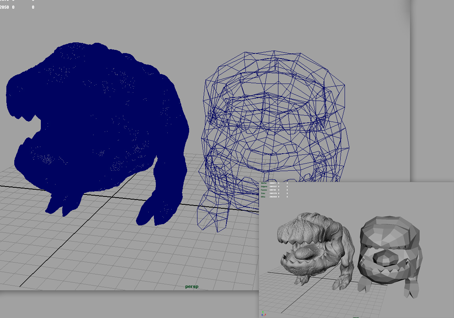
Task: Click the 2850 value in top-left HUD
Action: [4, 7]
